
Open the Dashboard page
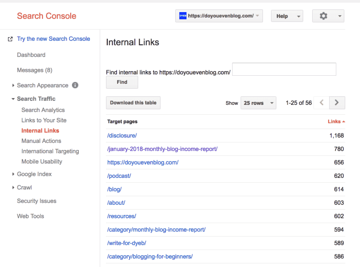click(x=31, y=55)
